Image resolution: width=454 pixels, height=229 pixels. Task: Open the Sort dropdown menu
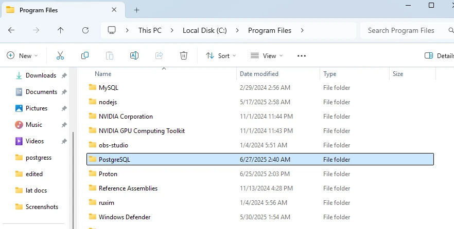point(221,56)
